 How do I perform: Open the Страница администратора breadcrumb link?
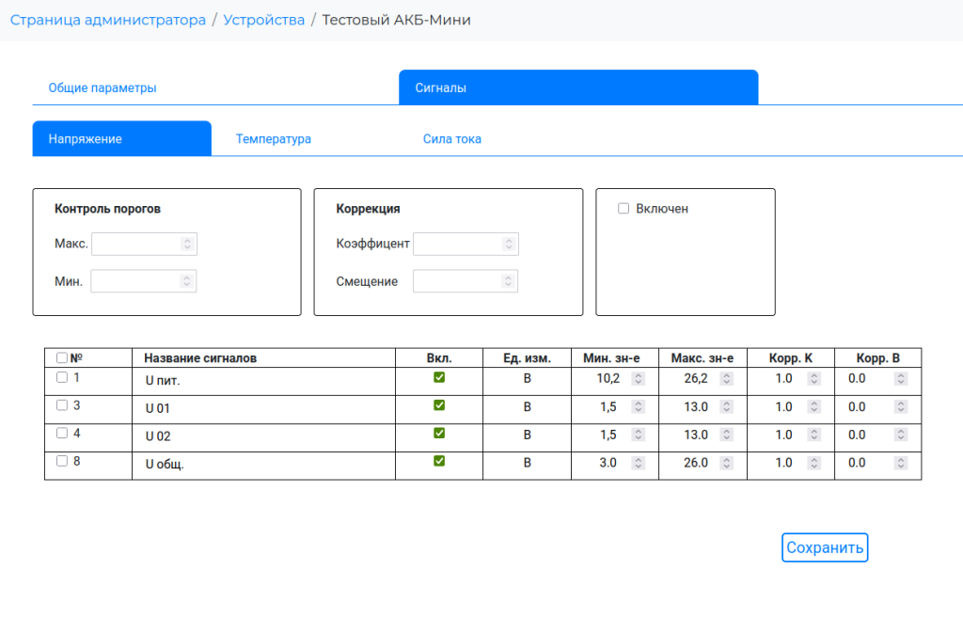[x=108, y=20]
